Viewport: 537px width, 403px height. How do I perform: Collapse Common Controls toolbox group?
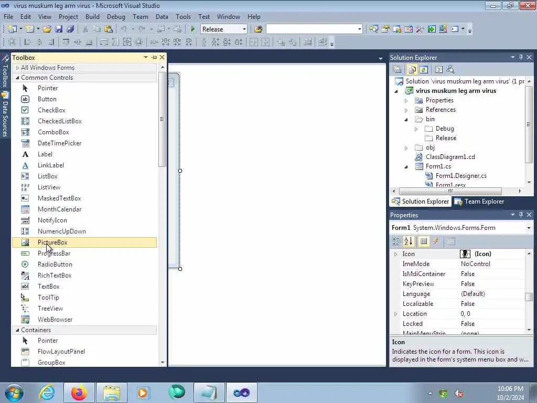[x=17, y=78]
